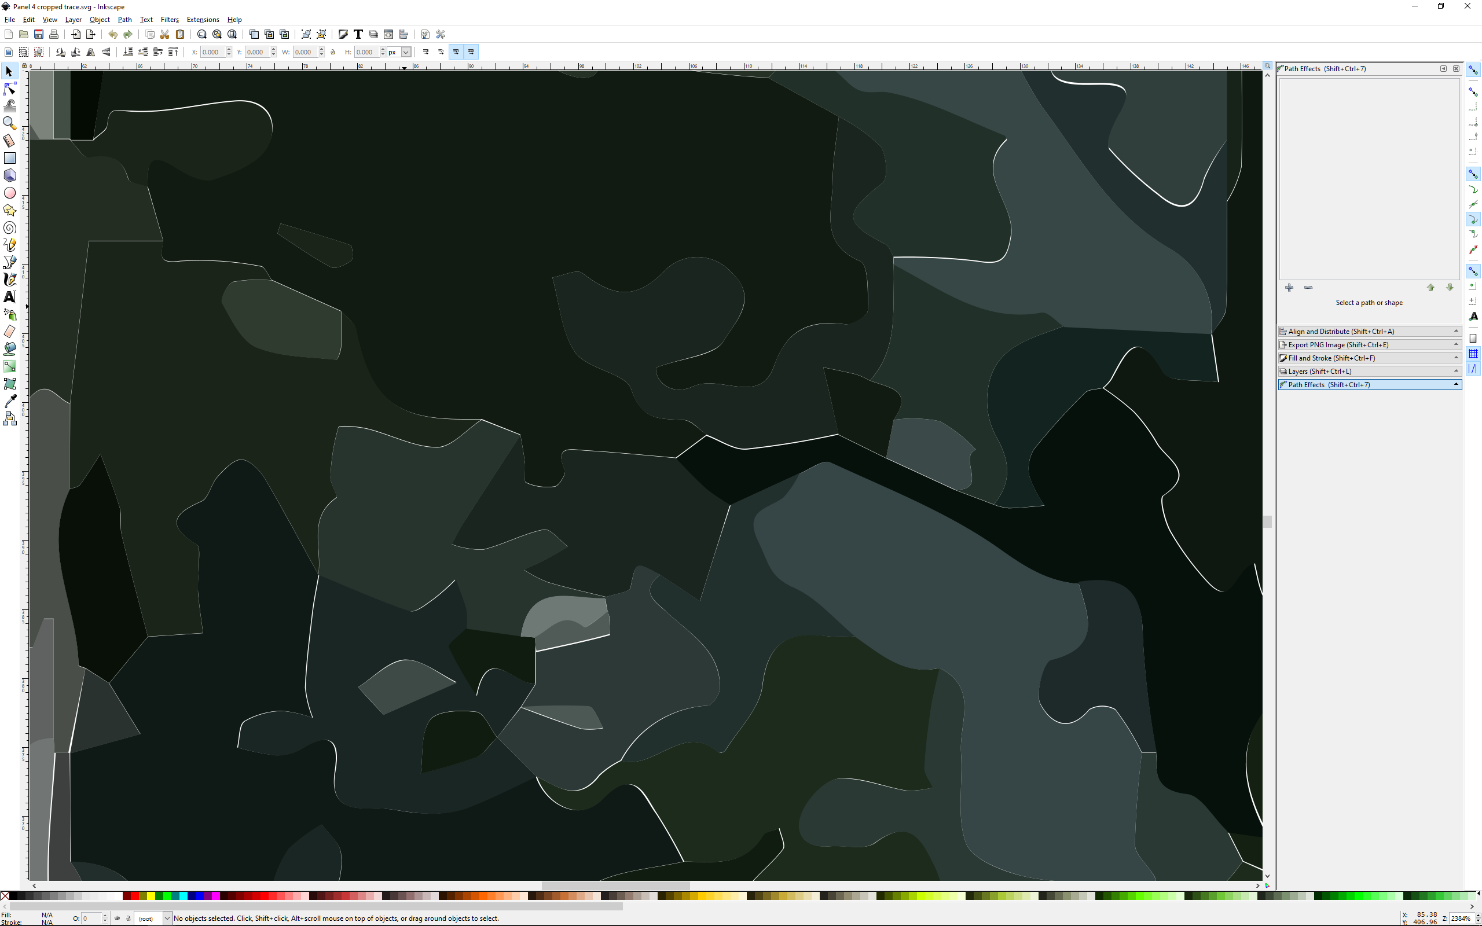Open the Path menu
Screen dimensions: 1482x926
[x=125, y=19]
